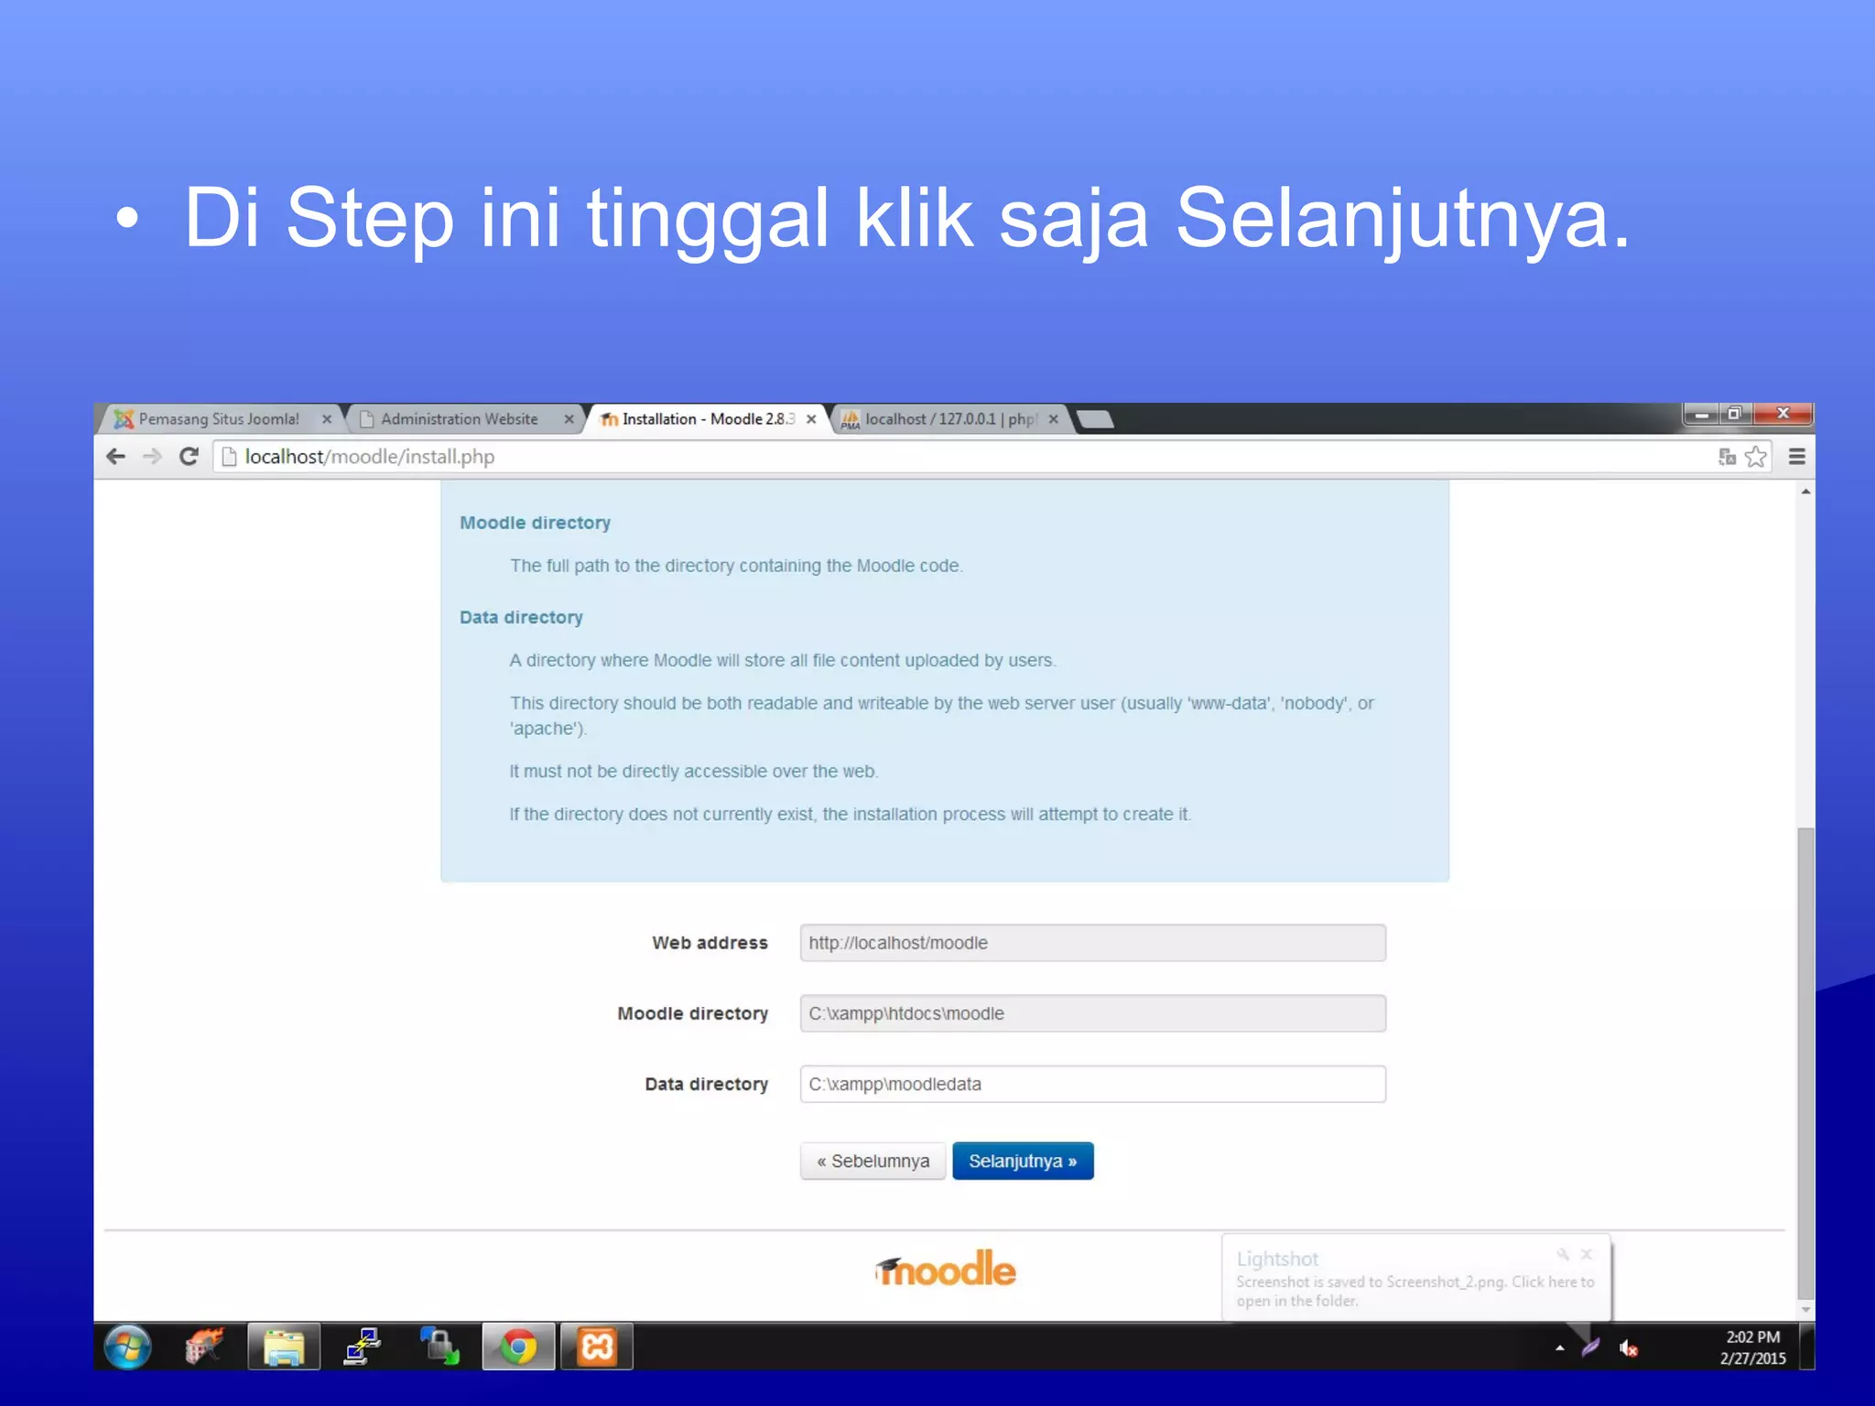Click the muted volume tray icon
The height and width of the screenshot is (1406, 1875).
click(1628, 1348)
